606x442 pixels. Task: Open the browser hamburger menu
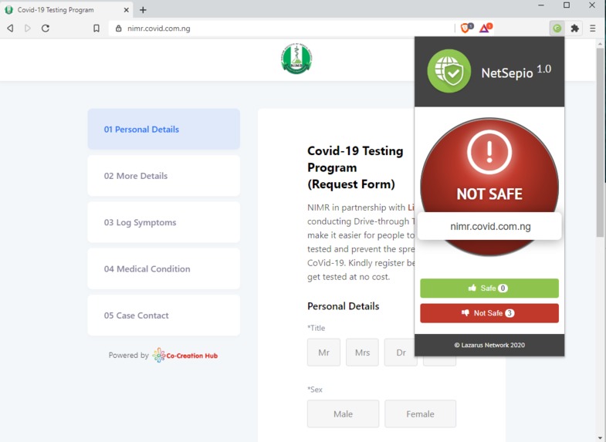[592, 29]
